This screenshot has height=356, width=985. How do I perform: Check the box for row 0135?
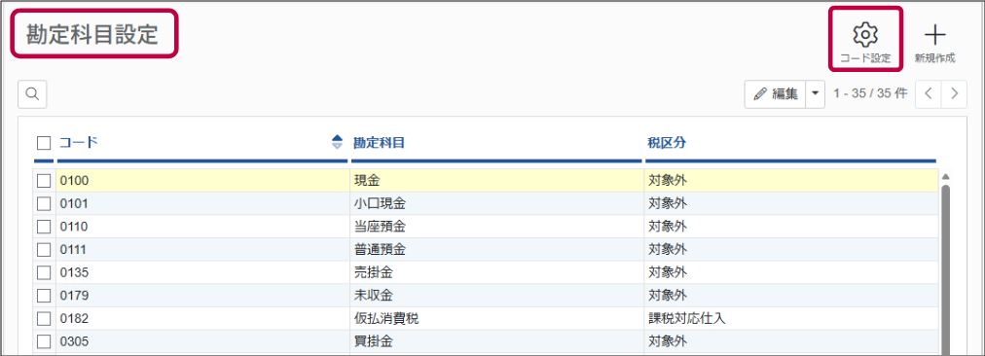44,272
